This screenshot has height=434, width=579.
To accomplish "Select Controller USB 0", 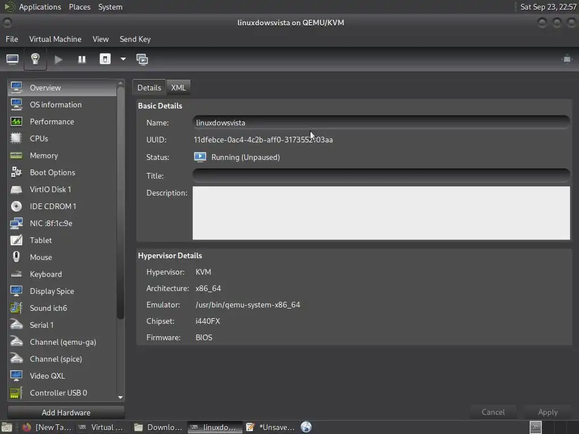I will tap(62, 393).
